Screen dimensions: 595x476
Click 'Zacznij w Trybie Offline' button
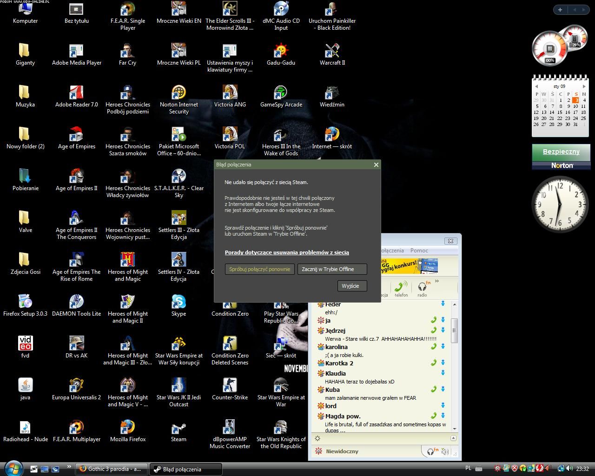(332, 269)
